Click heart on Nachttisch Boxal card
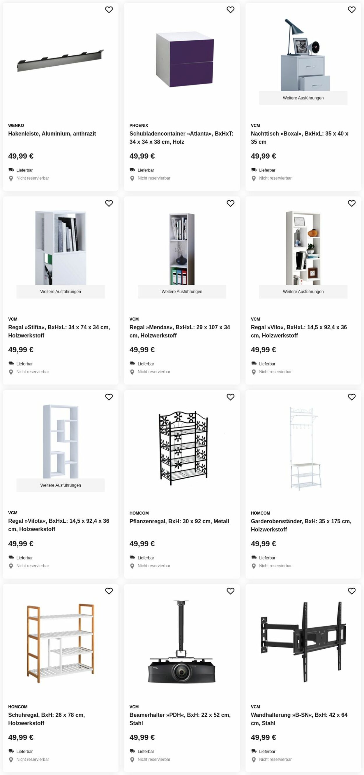Image resolution: width=364 pixels, height=775 pixels. (352, 10)
